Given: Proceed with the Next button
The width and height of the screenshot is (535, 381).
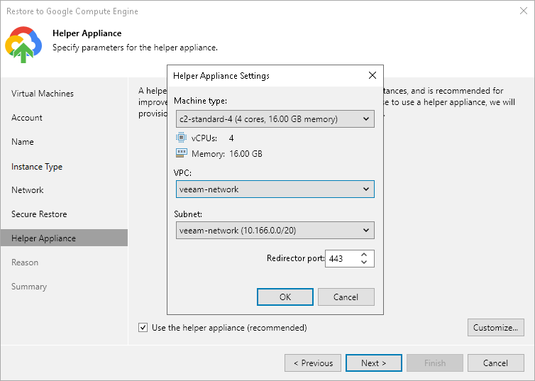Looking at the screenshot, I should (374, 363).
